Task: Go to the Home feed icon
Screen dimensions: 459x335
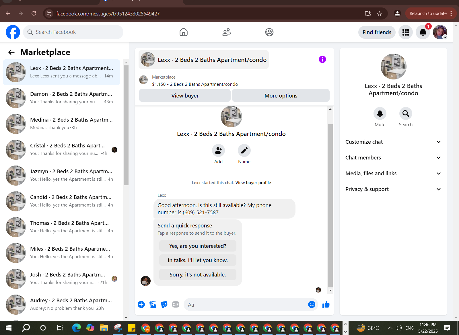Action: [184, 32]
